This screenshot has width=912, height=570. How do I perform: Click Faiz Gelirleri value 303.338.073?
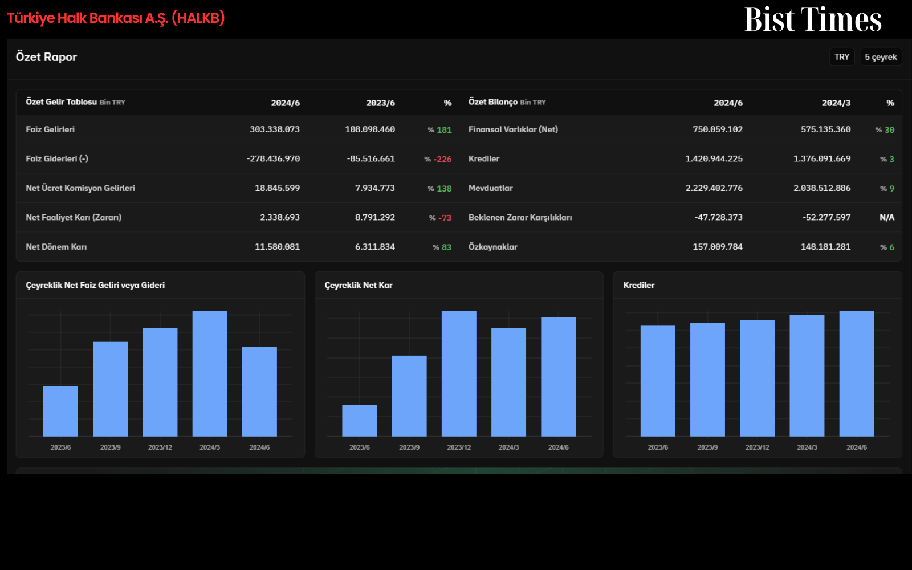point(275,129)
